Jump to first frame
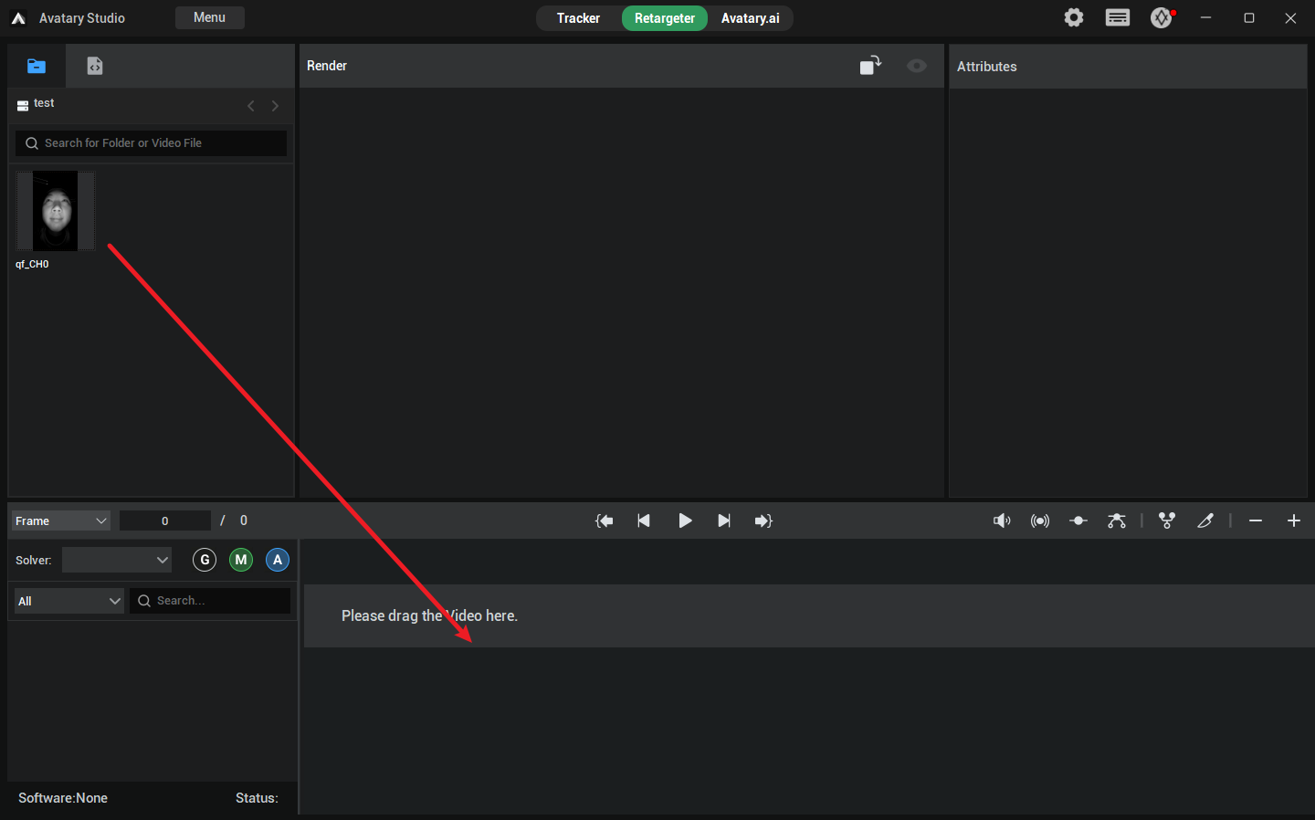 pos(605,520)
